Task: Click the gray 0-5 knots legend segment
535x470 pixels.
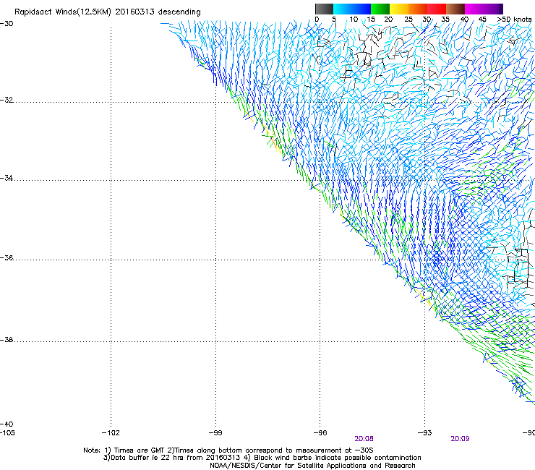Action: tap(324, 9)
